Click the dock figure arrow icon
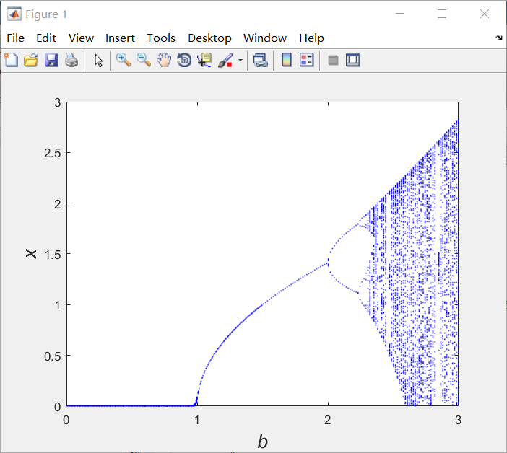The height and width of the screenshot is (453, 507). click(499, 38)
